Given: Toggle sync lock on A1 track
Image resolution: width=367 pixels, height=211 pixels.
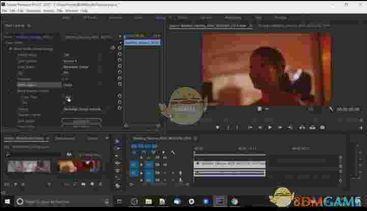Looking at the screenshot, I should [157, 173].
